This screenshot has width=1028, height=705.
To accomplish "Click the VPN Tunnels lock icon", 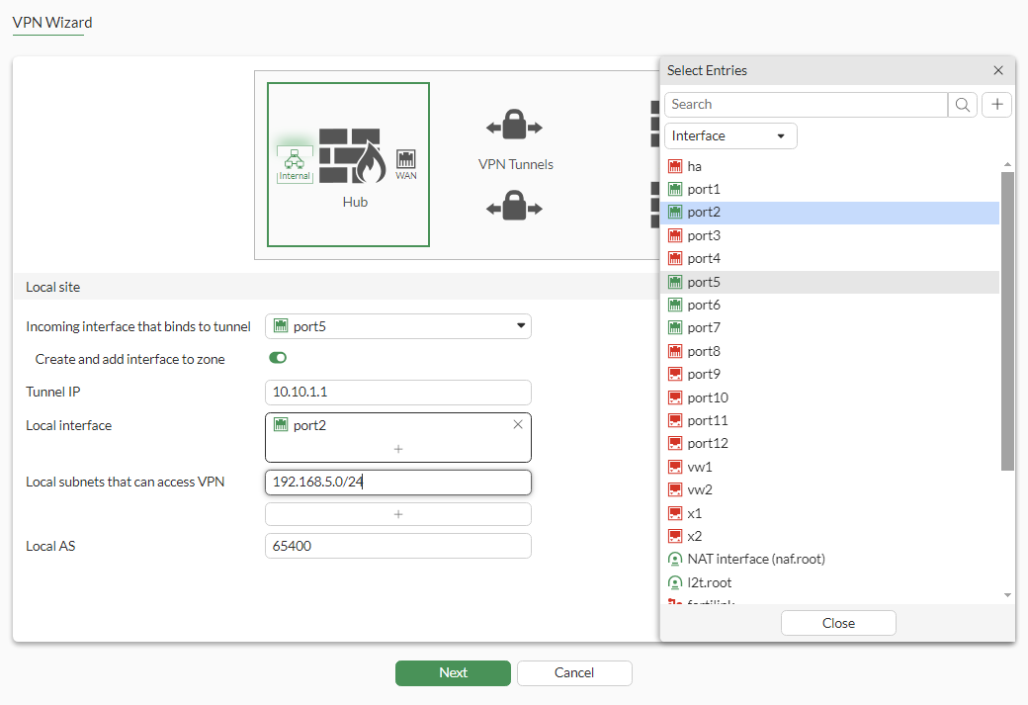I will [515, 126].
